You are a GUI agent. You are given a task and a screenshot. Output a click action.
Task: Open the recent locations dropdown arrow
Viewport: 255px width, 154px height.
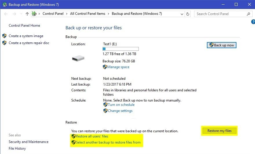click(x=21, y=14)
